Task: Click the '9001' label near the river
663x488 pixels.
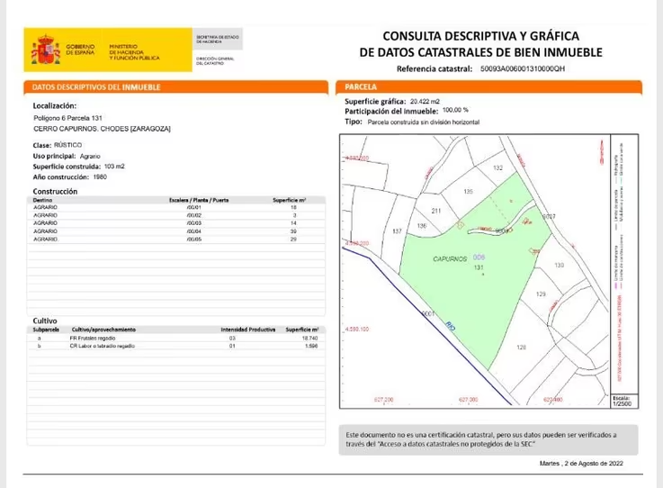Action: coord(428,313)
